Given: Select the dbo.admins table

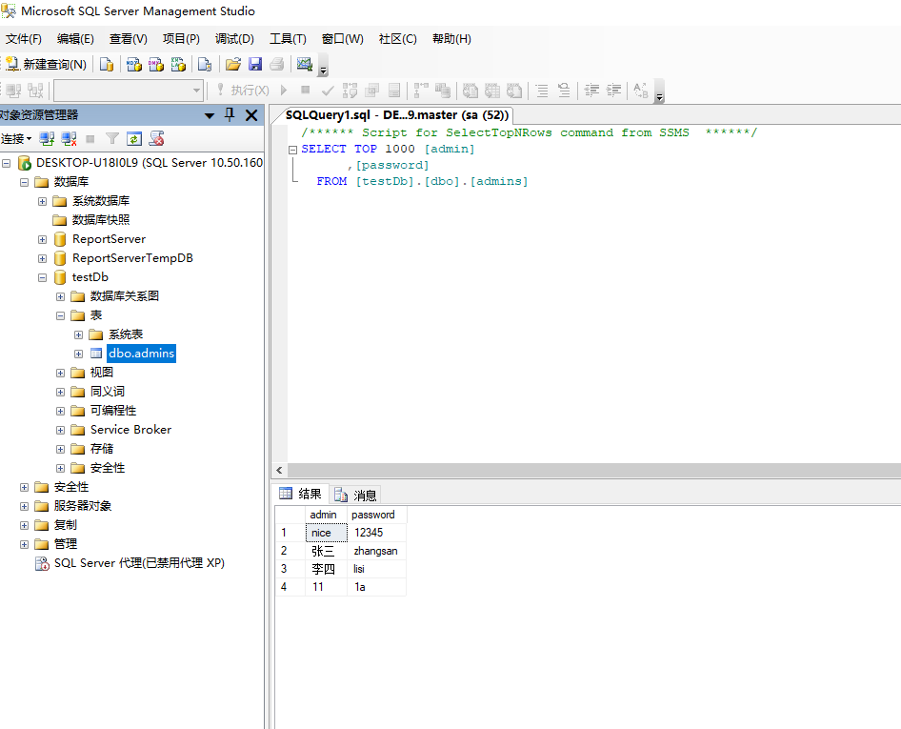Looking at the screenshot, I should (x=141, y=353).
